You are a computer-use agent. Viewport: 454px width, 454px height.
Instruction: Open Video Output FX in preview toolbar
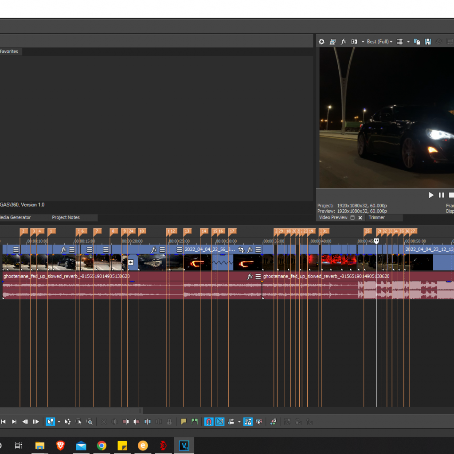(x=344, y=42)
